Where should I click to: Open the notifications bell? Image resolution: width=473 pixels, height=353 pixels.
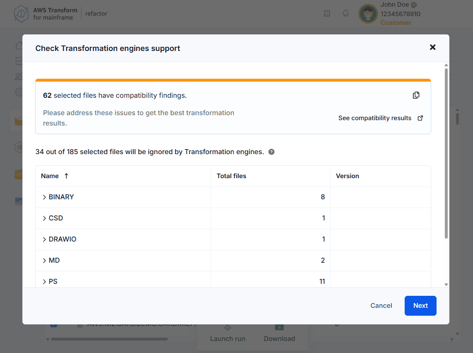point(345,13)
